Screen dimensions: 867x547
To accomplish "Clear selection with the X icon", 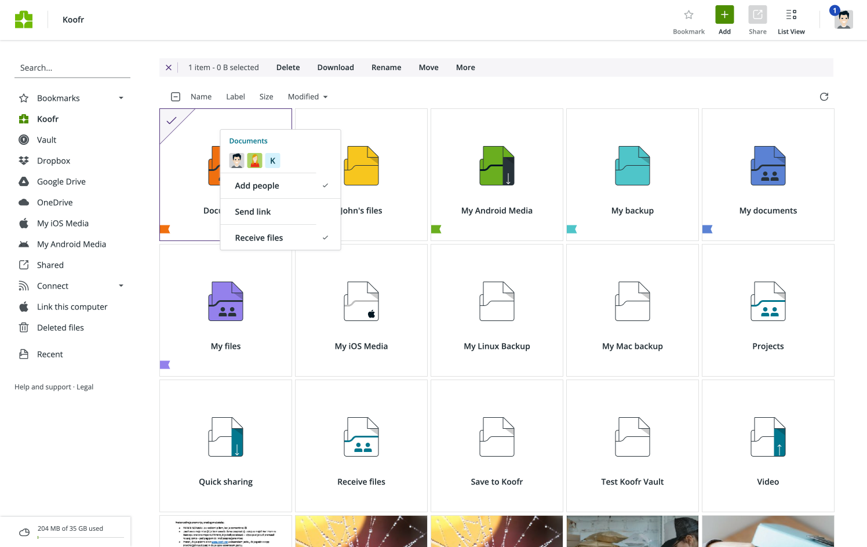I will pos(169,68).
